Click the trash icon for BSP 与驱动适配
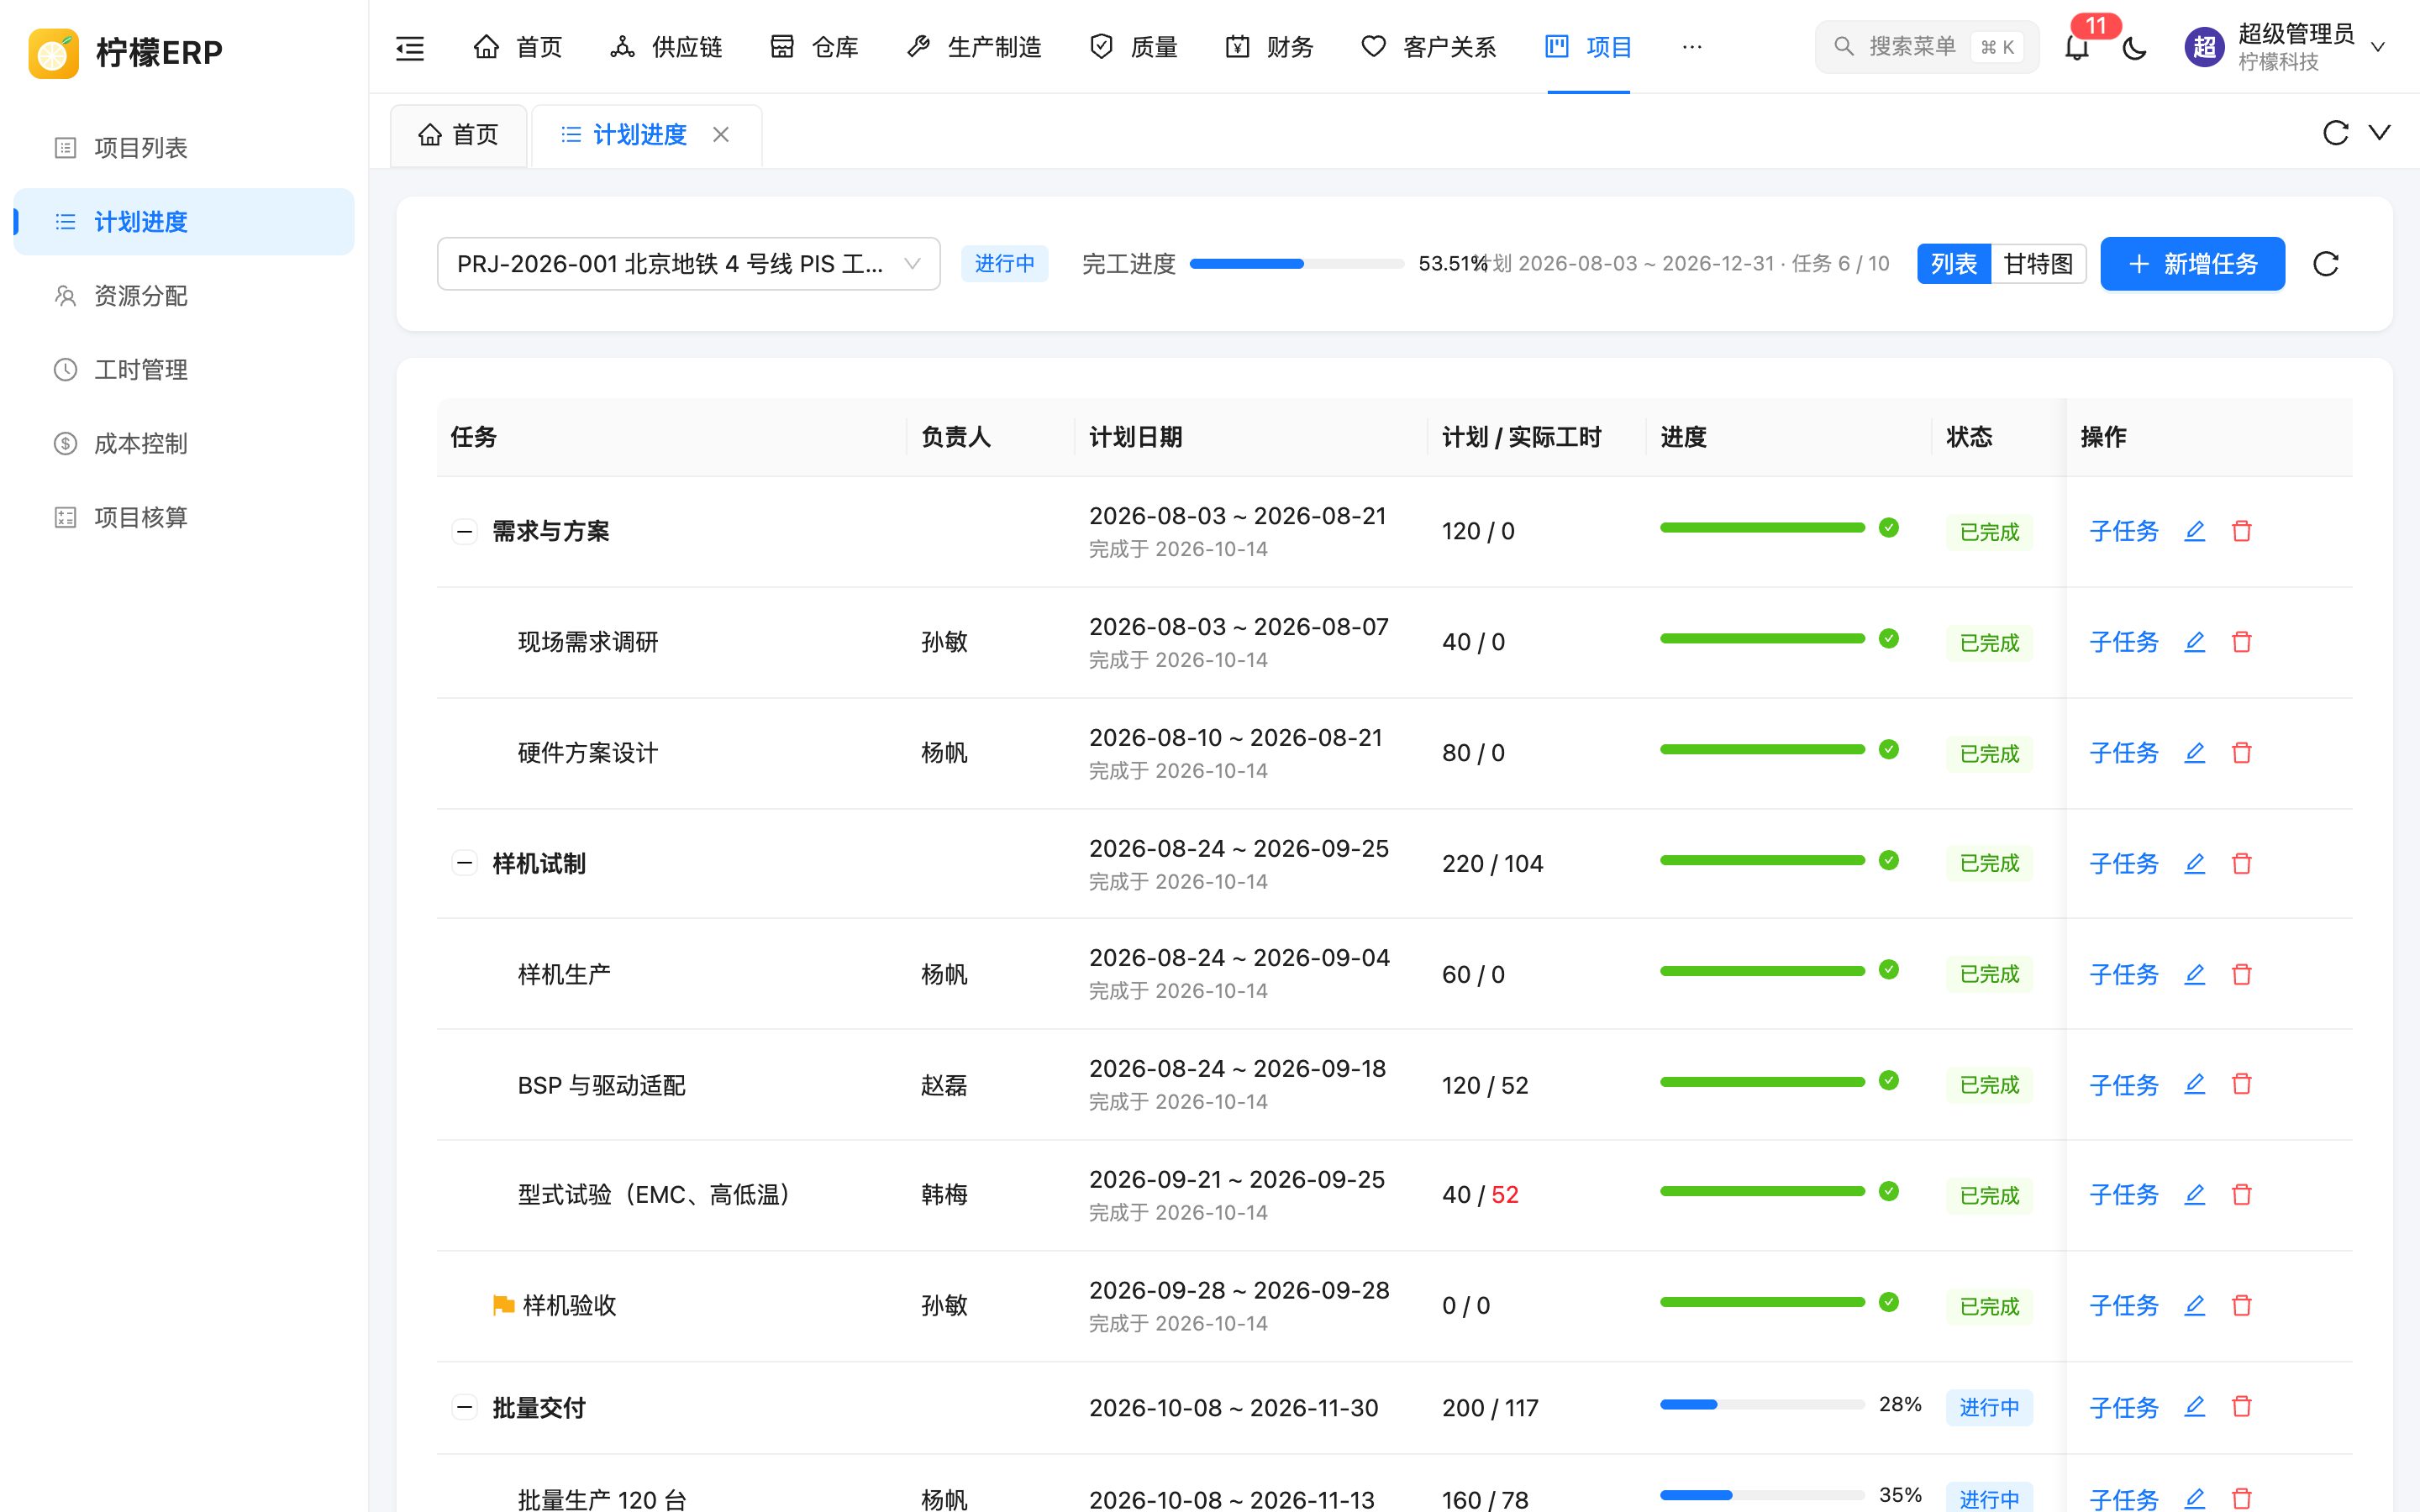The height and width of the screenshot is (1512, 2420). (2241, 1084)
